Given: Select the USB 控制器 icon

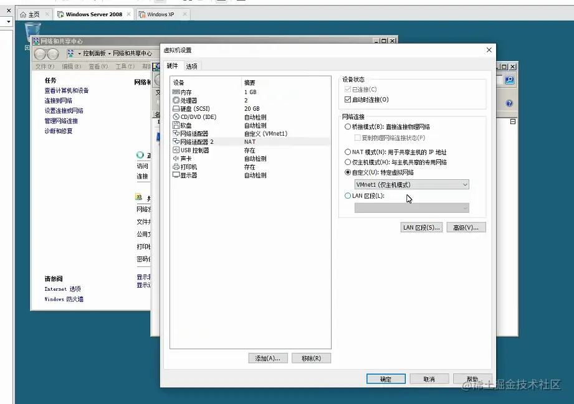Looking at the screenshot, I should pyautogui.click(x=176, y=150).
